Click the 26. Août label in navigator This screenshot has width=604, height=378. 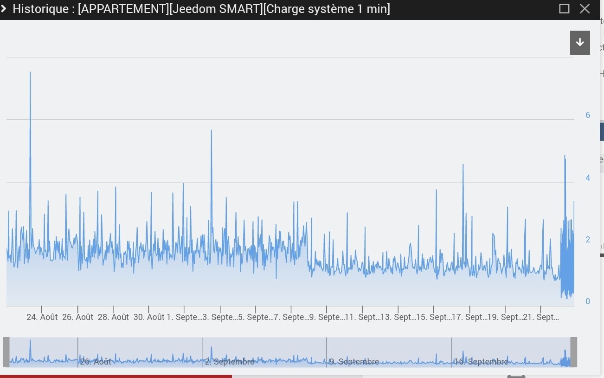[96, 361]
